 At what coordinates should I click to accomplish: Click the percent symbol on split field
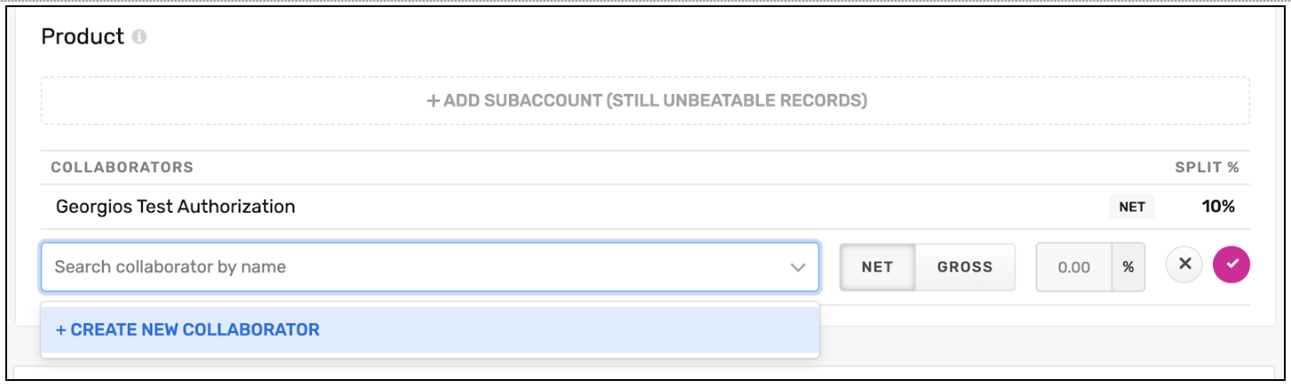[x=1128, y=267]
